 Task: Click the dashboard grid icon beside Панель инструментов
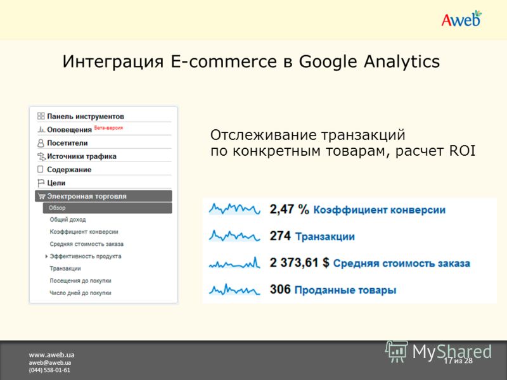coord(41,116)
